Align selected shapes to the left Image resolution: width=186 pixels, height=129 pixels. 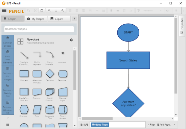pos(70,10)
